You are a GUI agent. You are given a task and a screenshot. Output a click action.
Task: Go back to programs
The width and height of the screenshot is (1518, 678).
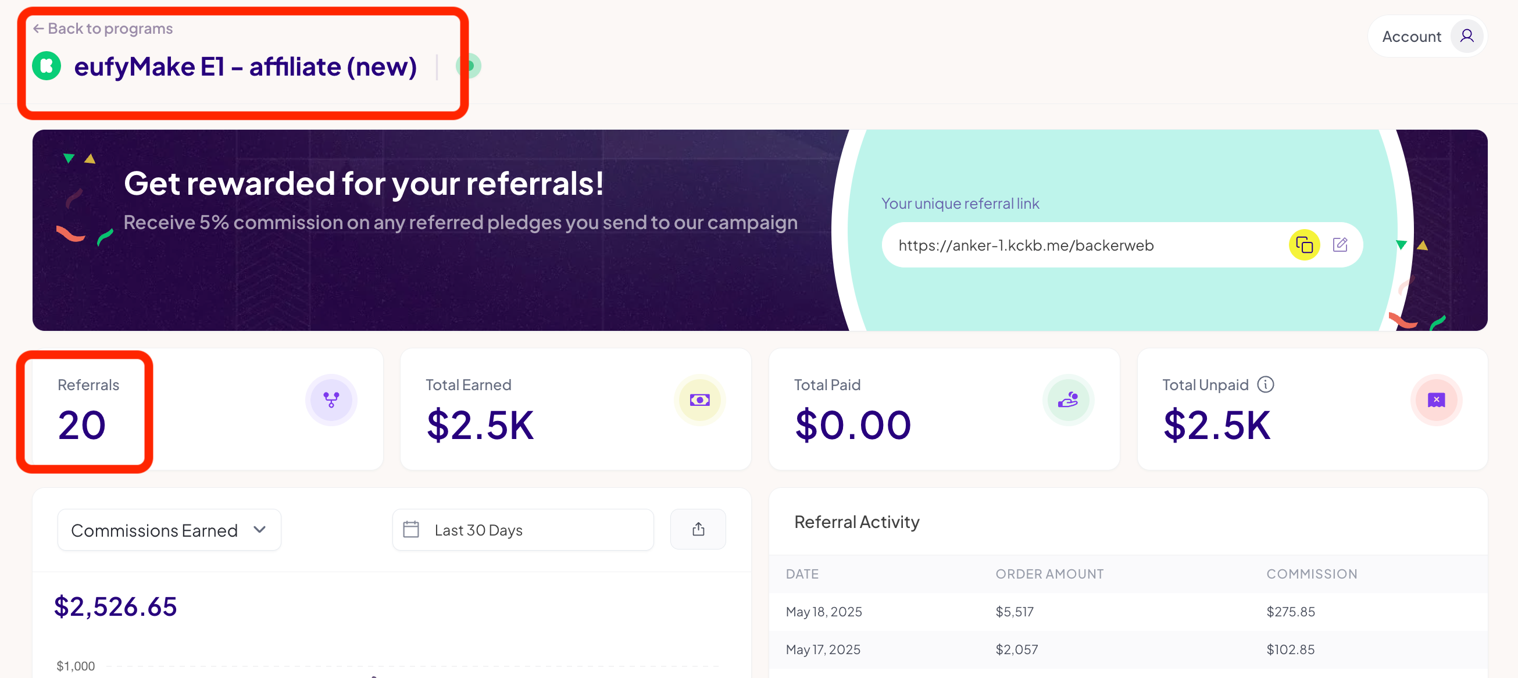tap(103, 28)
